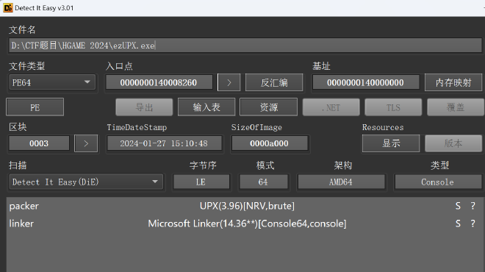Click the architecture AMD64 field
The image size is (485, 272).
point(341,182)
